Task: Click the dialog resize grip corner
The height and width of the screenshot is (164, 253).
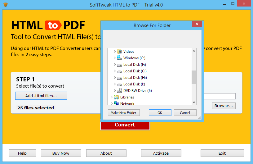Action: click(200, 118)
